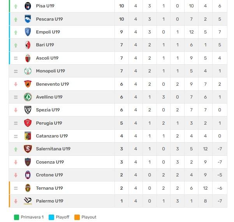This screenshot has width=234, height=222.
Task: Click the Salernitana U19 team badge
Action: pos(28,149)
